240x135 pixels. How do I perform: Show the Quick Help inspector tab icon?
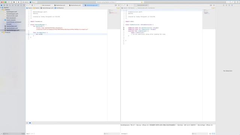[229, 5]
